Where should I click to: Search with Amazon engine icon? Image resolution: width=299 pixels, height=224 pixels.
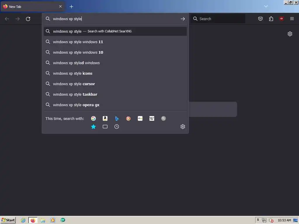[105, 118]
